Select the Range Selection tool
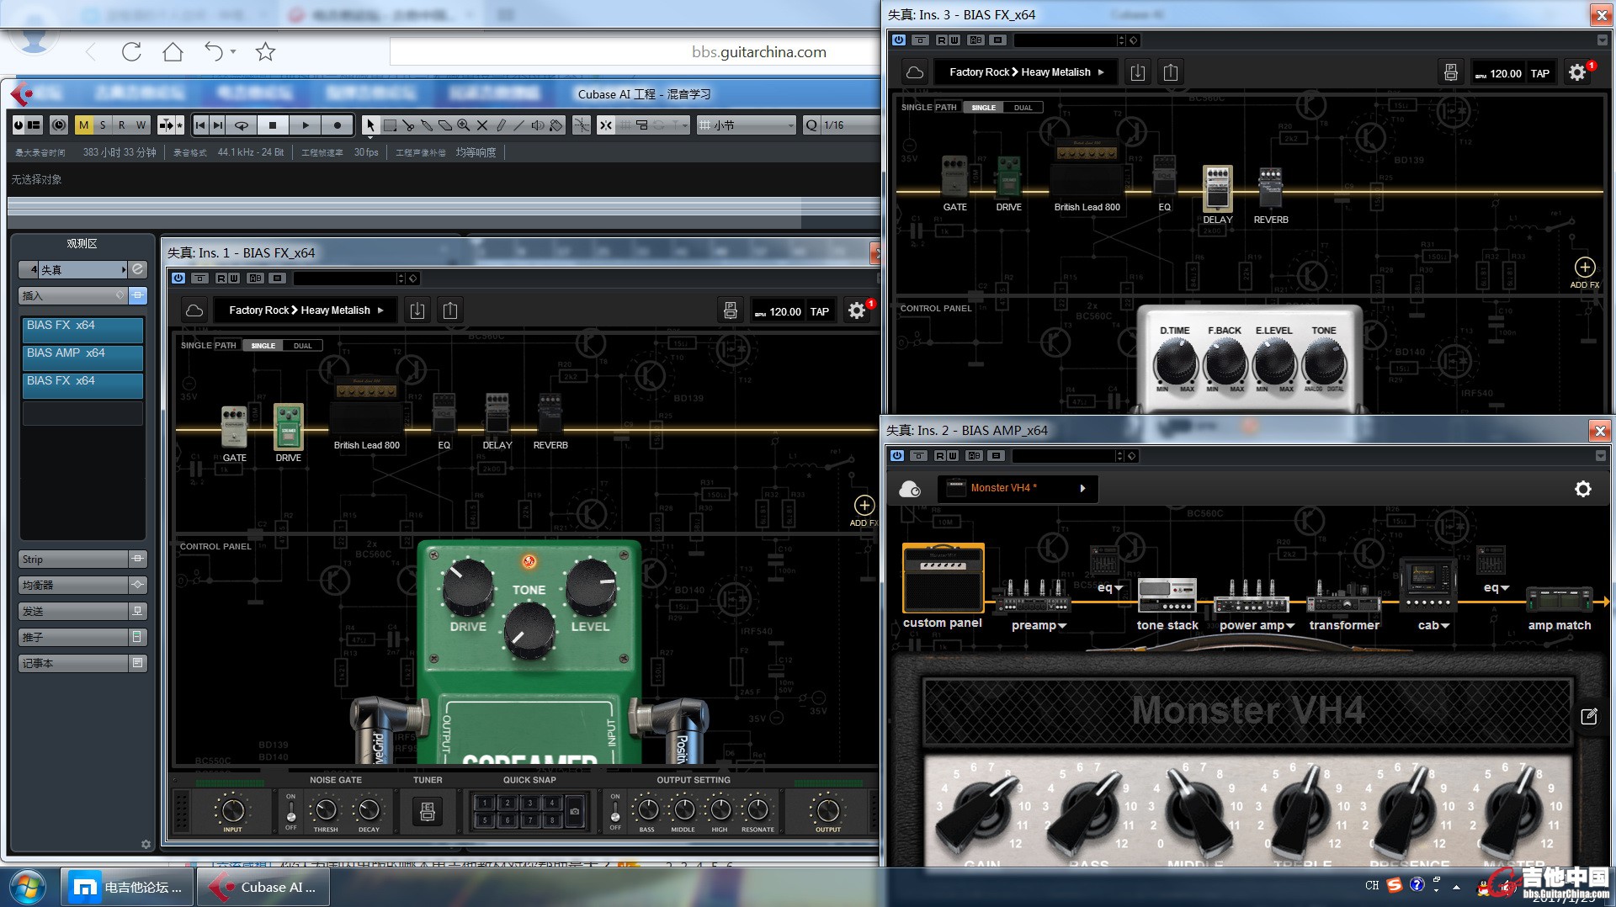This screenshot has height=907, width=1616. click(x=390, y=125)
